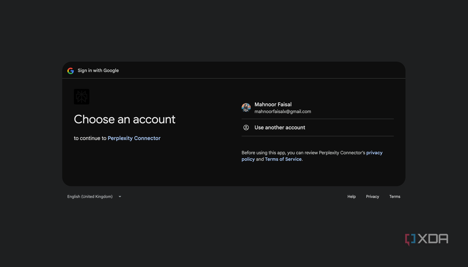Viewport: 468px width, 267px height.
Task: Open the English (United Kingdom) language dropdown
Action: click(94, 196)
